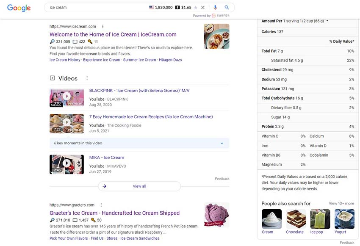Click the Calories 137 row
This screenshot has width=360, height=246.
click(x=307, y=32)
